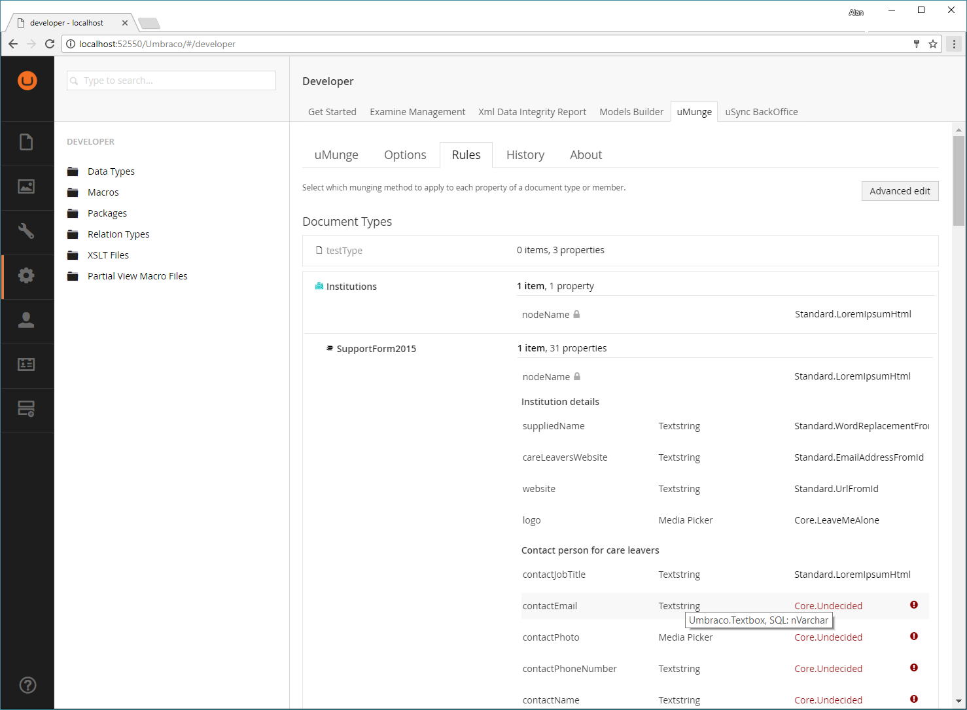Open the Members section icon
The height and width of the screenshot is (710, 967).
tap(26, 364)
